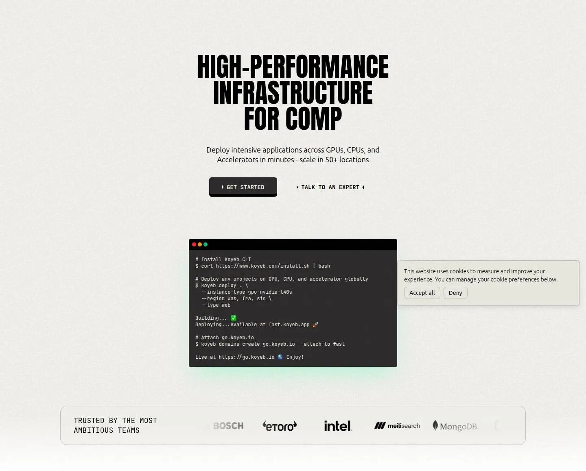Click the '--region was, fra, sin' line
The height and width of the screenshot is (471, 586).
(x=236, y=299)
